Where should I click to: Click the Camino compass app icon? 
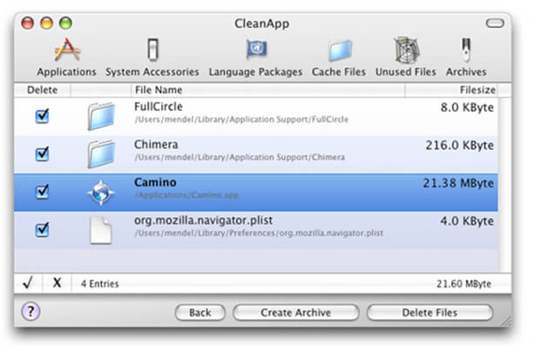pos(100,193)
